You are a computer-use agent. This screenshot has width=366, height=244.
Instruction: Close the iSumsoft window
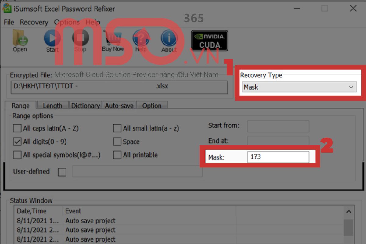353,9
